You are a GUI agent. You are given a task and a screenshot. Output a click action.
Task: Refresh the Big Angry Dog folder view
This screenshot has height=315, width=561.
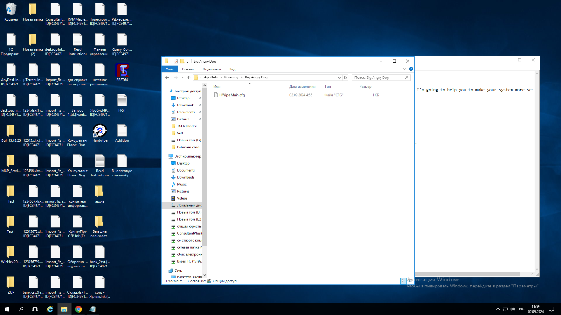click(x=345, y=77)
